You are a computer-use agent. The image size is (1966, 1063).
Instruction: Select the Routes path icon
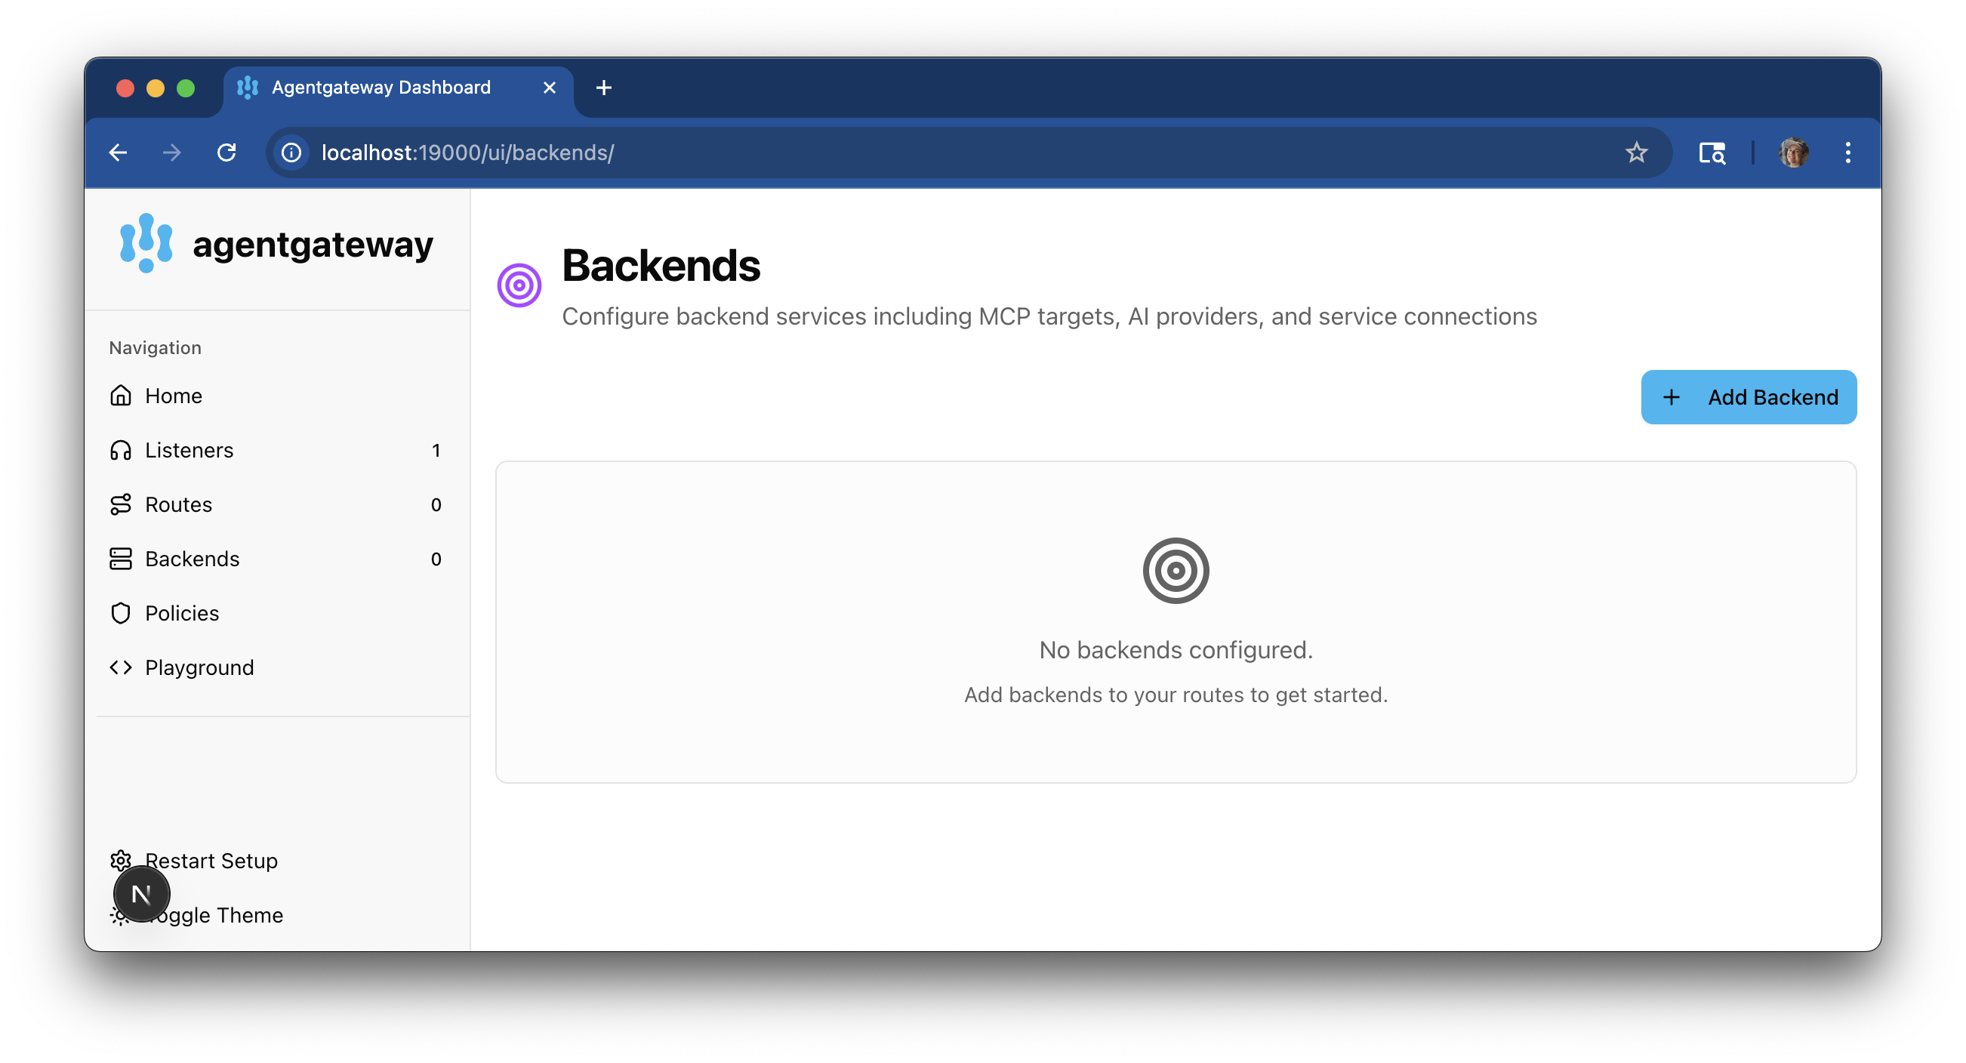121,504
